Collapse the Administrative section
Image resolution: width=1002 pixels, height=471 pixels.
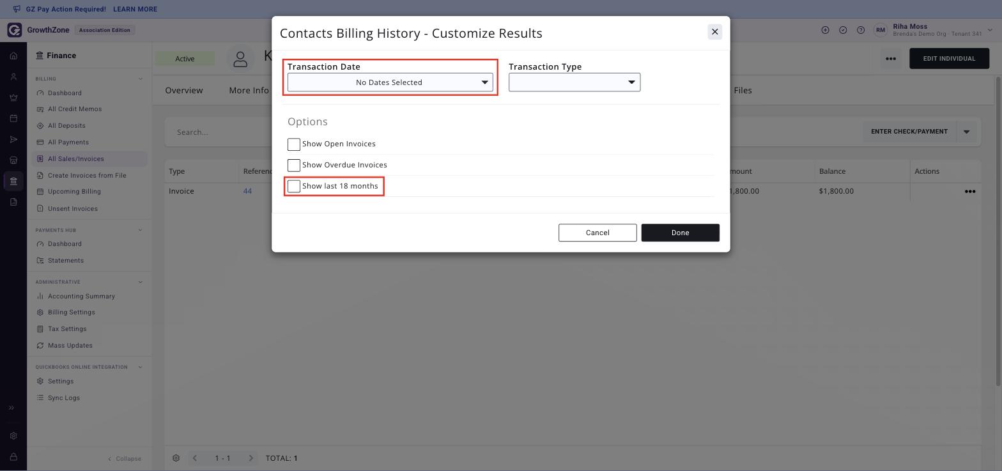click(141, 282)
